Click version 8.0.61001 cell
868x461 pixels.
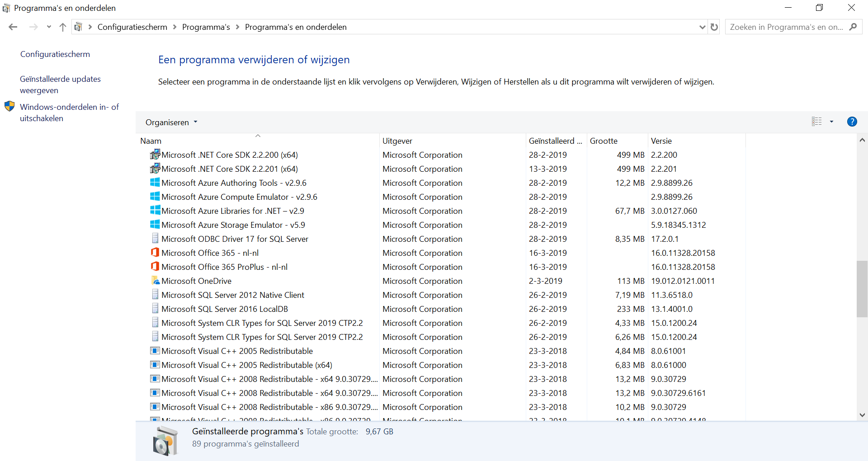coord(668,351)
